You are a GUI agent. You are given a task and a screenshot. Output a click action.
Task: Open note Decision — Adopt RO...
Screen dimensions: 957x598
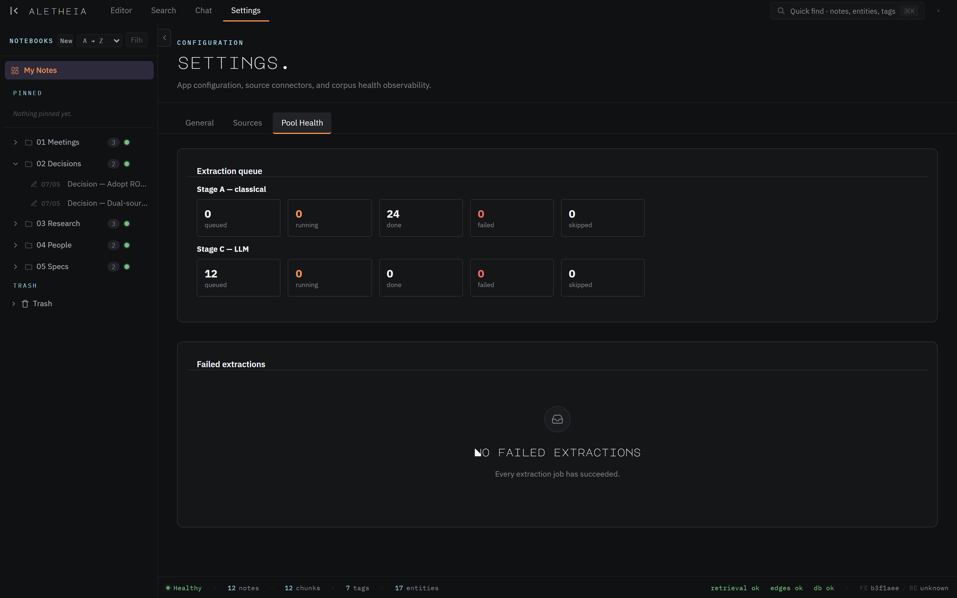(x=107, y=184)
